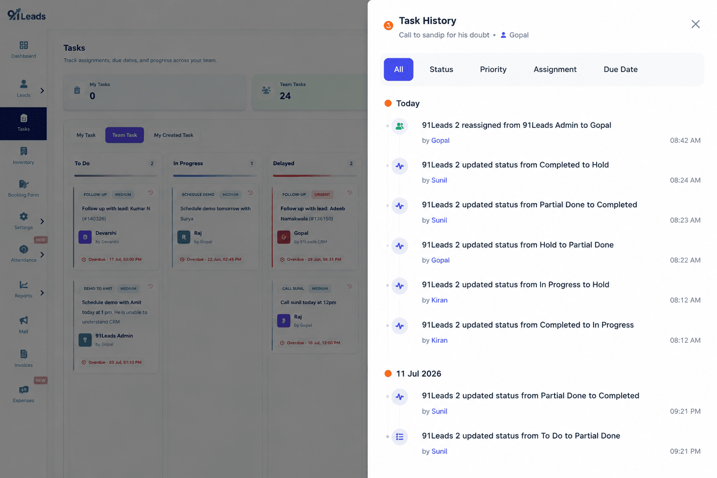Expand the Settings submenu chevron

coord(42,221)
